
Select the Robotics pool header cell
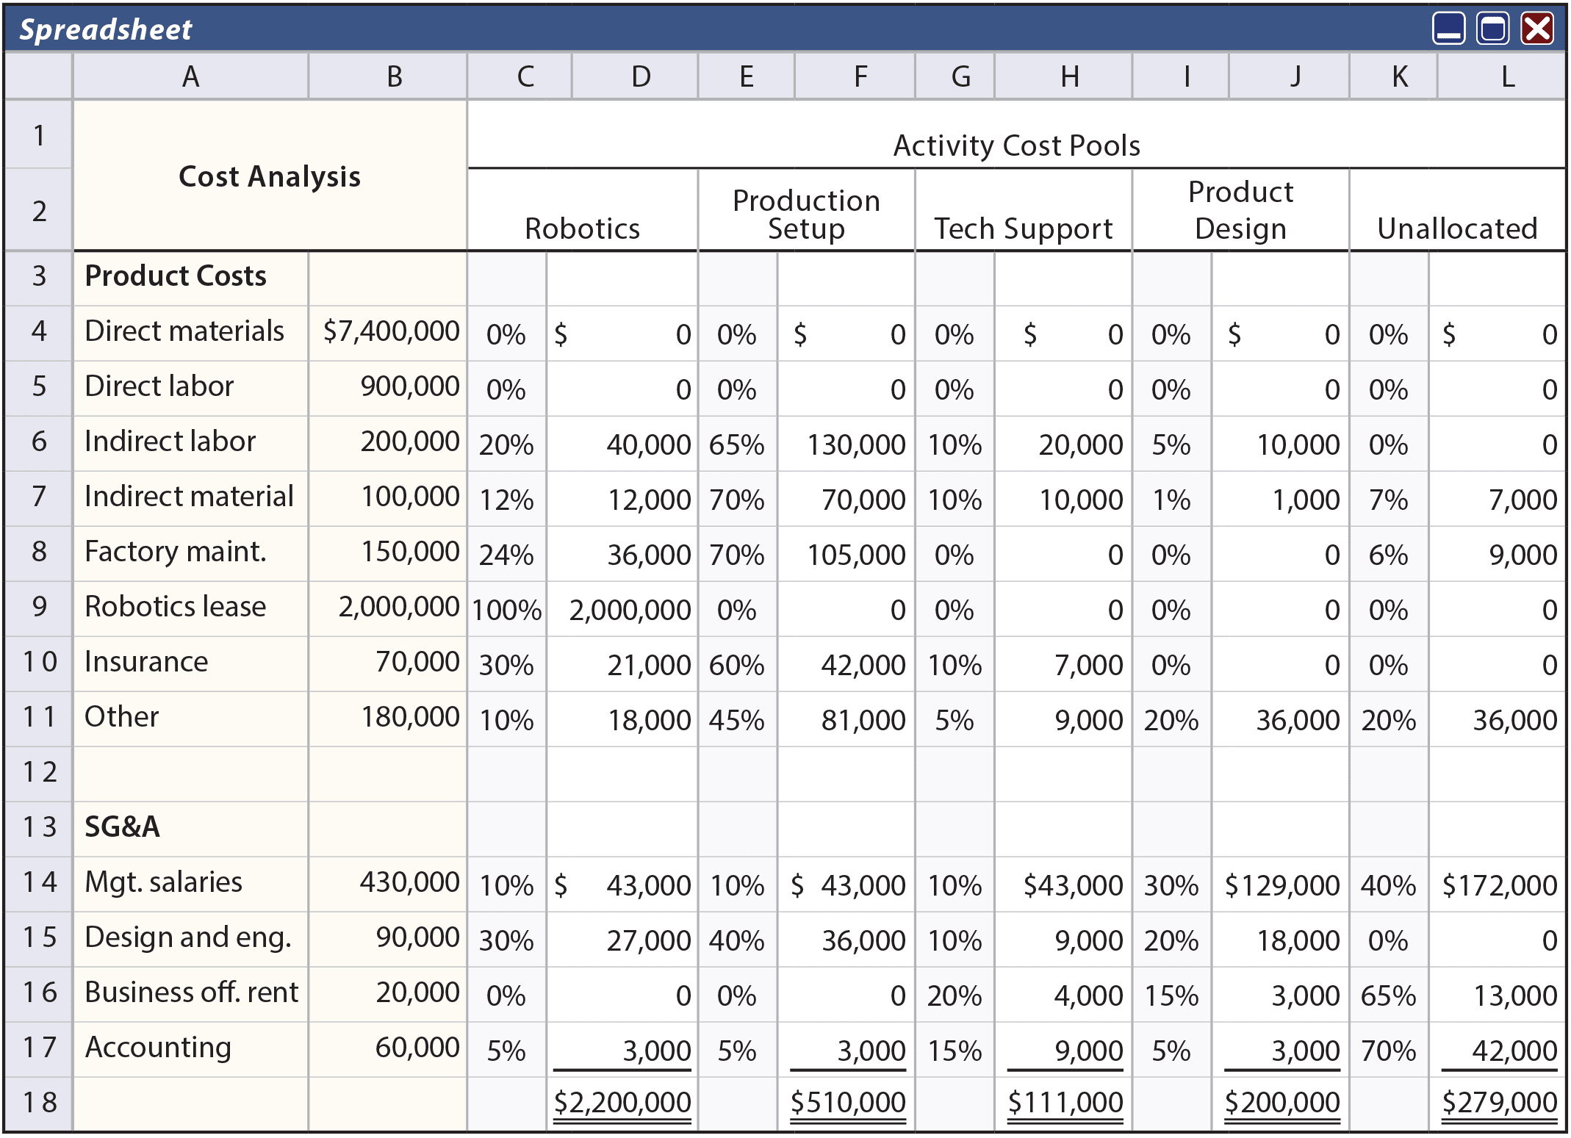[x=582, y=228]
